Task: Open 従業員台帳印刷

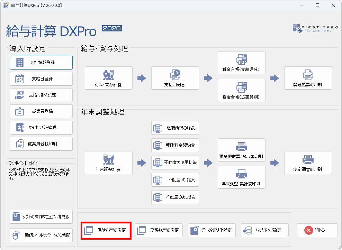Action: [x=41, y=144]
